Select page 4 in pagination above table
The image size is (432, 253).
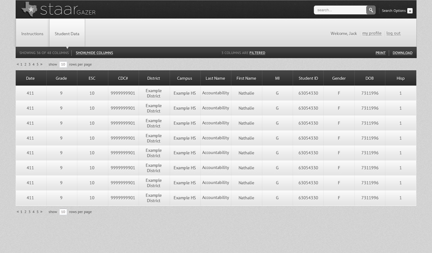(34, 64)
